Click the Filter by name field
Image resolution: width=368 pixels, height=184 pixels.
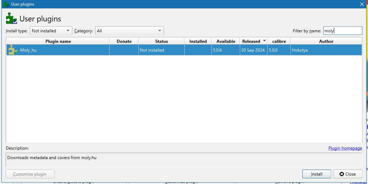pos(343,31)
